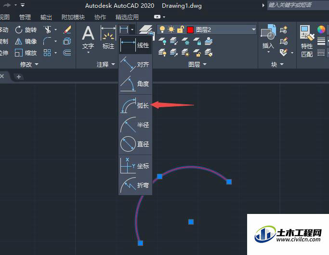Image resolution: width=329 pixels, height=255 pixels.
Task: Click the keyword search input field
Action: [298, 5]
